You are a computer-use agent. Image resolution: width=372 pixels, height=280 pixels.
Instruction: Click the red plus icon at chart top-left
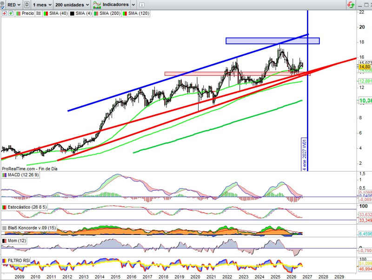(4, 13)
